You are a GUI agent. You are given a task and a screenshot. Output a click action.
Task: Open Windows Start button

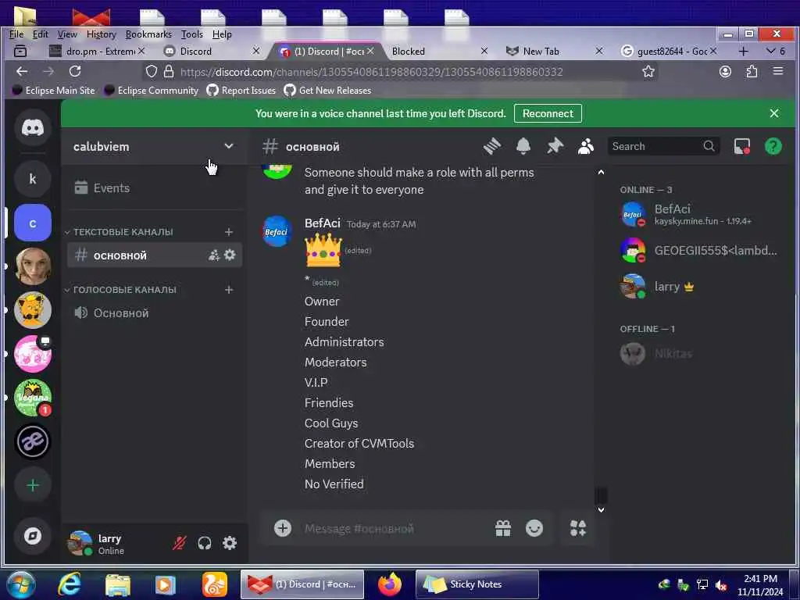(21, 584)
